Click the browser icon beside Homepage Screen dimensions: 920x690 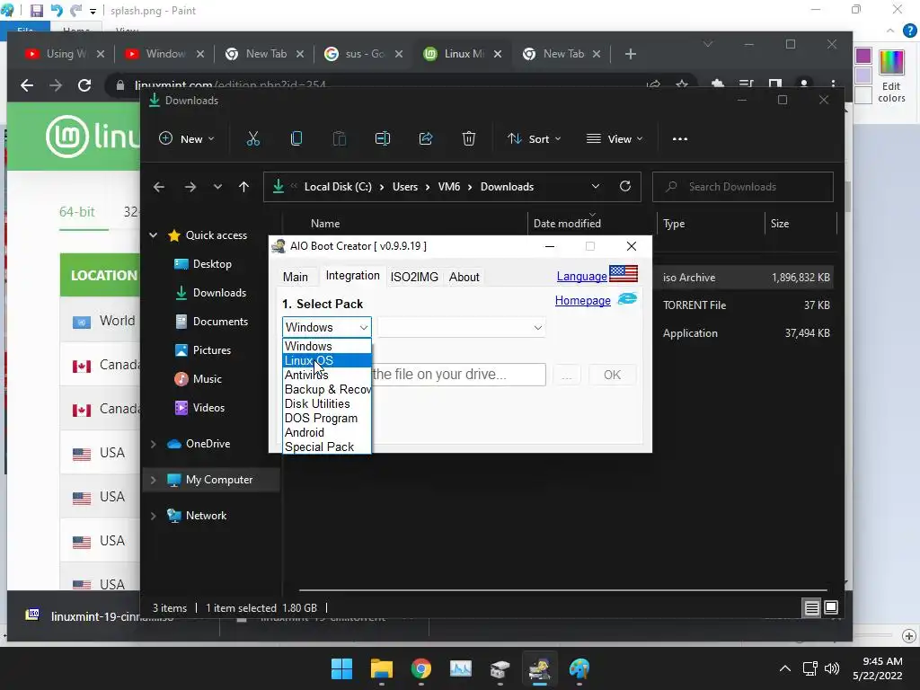coord(627,299)
